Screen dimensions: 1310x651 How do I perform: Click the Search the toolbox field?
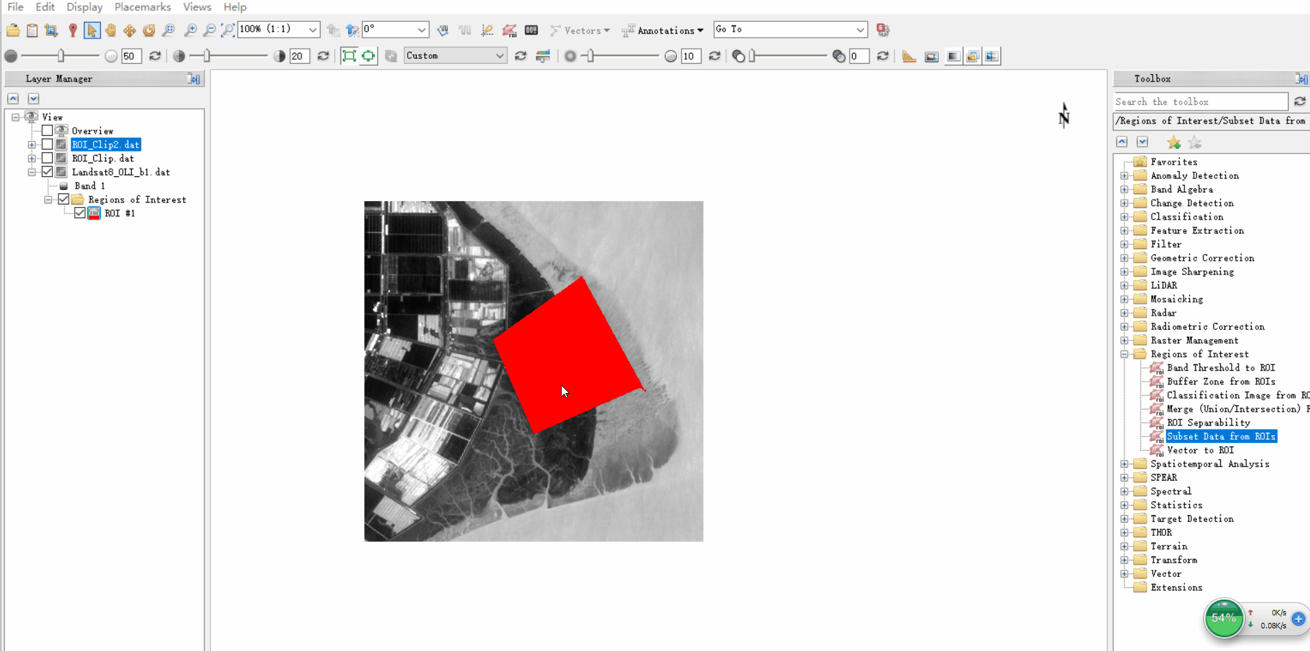[x=1200, y=102]
